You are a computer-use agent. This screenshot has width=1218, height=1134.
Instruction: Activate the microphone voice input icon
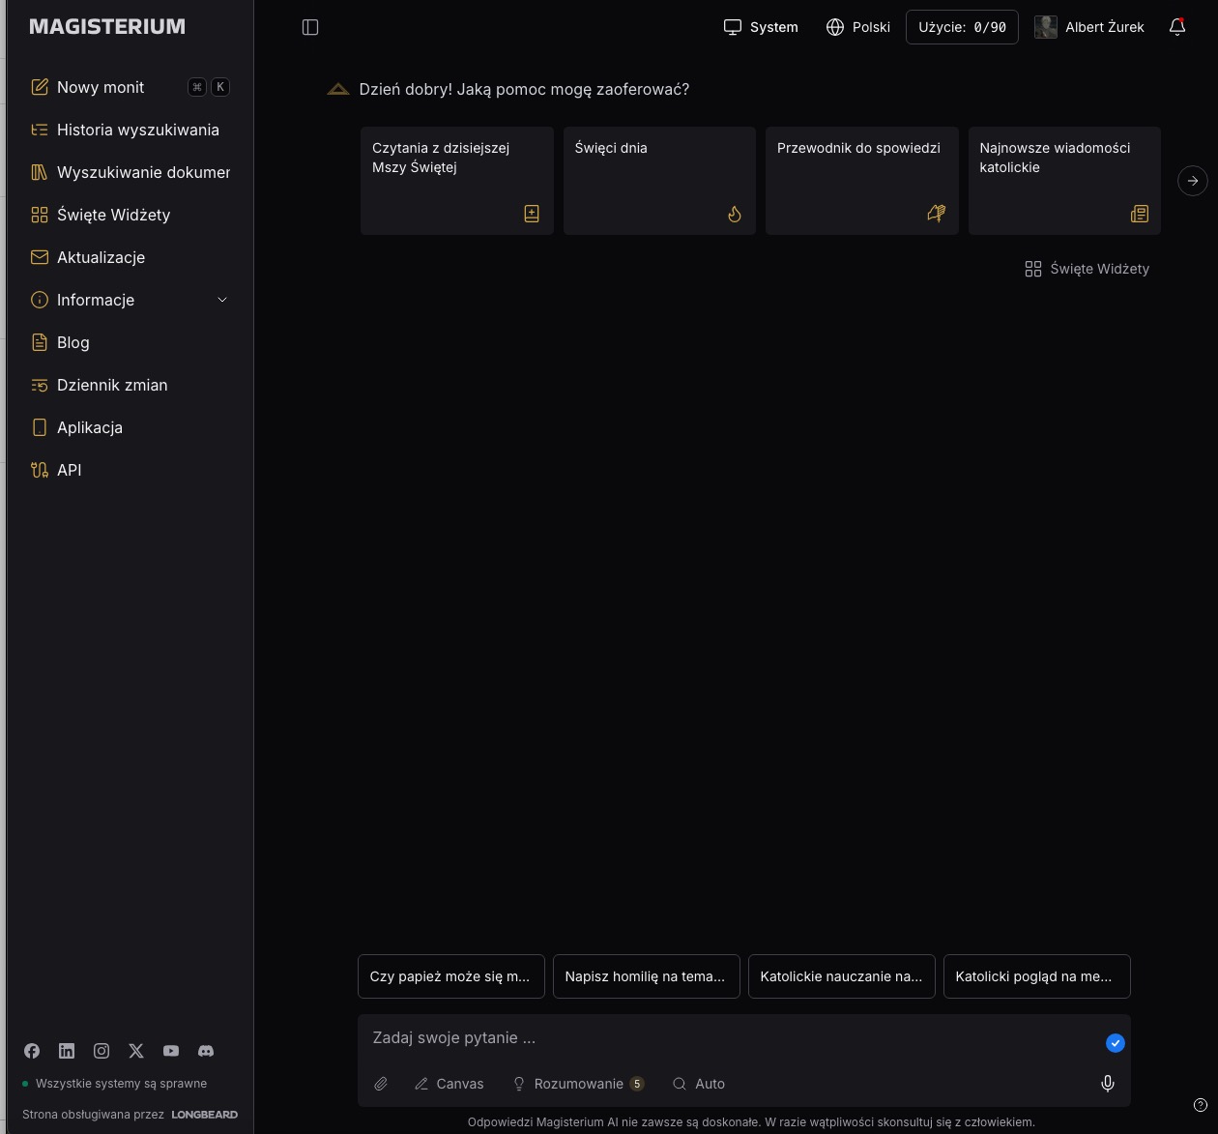click(1108, 1084)
